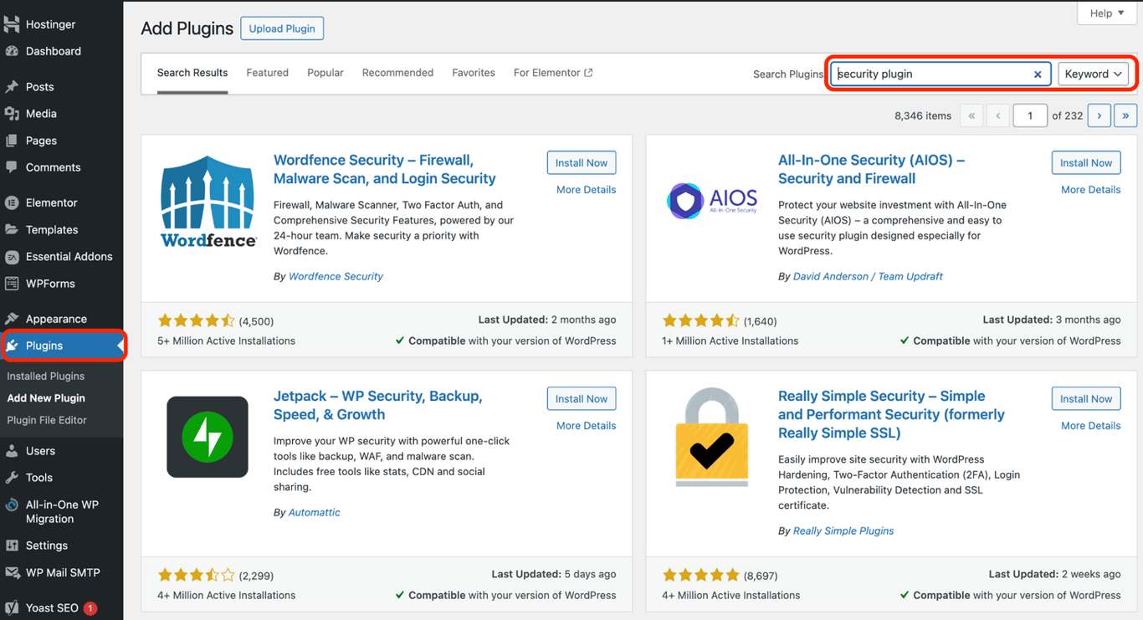1143x620 pixels.
Task: Jump to the last page of results
Action: point(1125,115)
